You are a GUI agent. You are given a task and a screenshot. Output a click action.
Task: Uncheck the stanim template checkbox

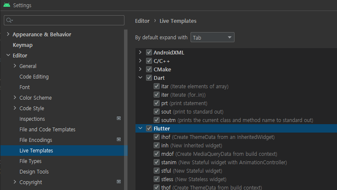pyautogui.click(x=157, y=162)
